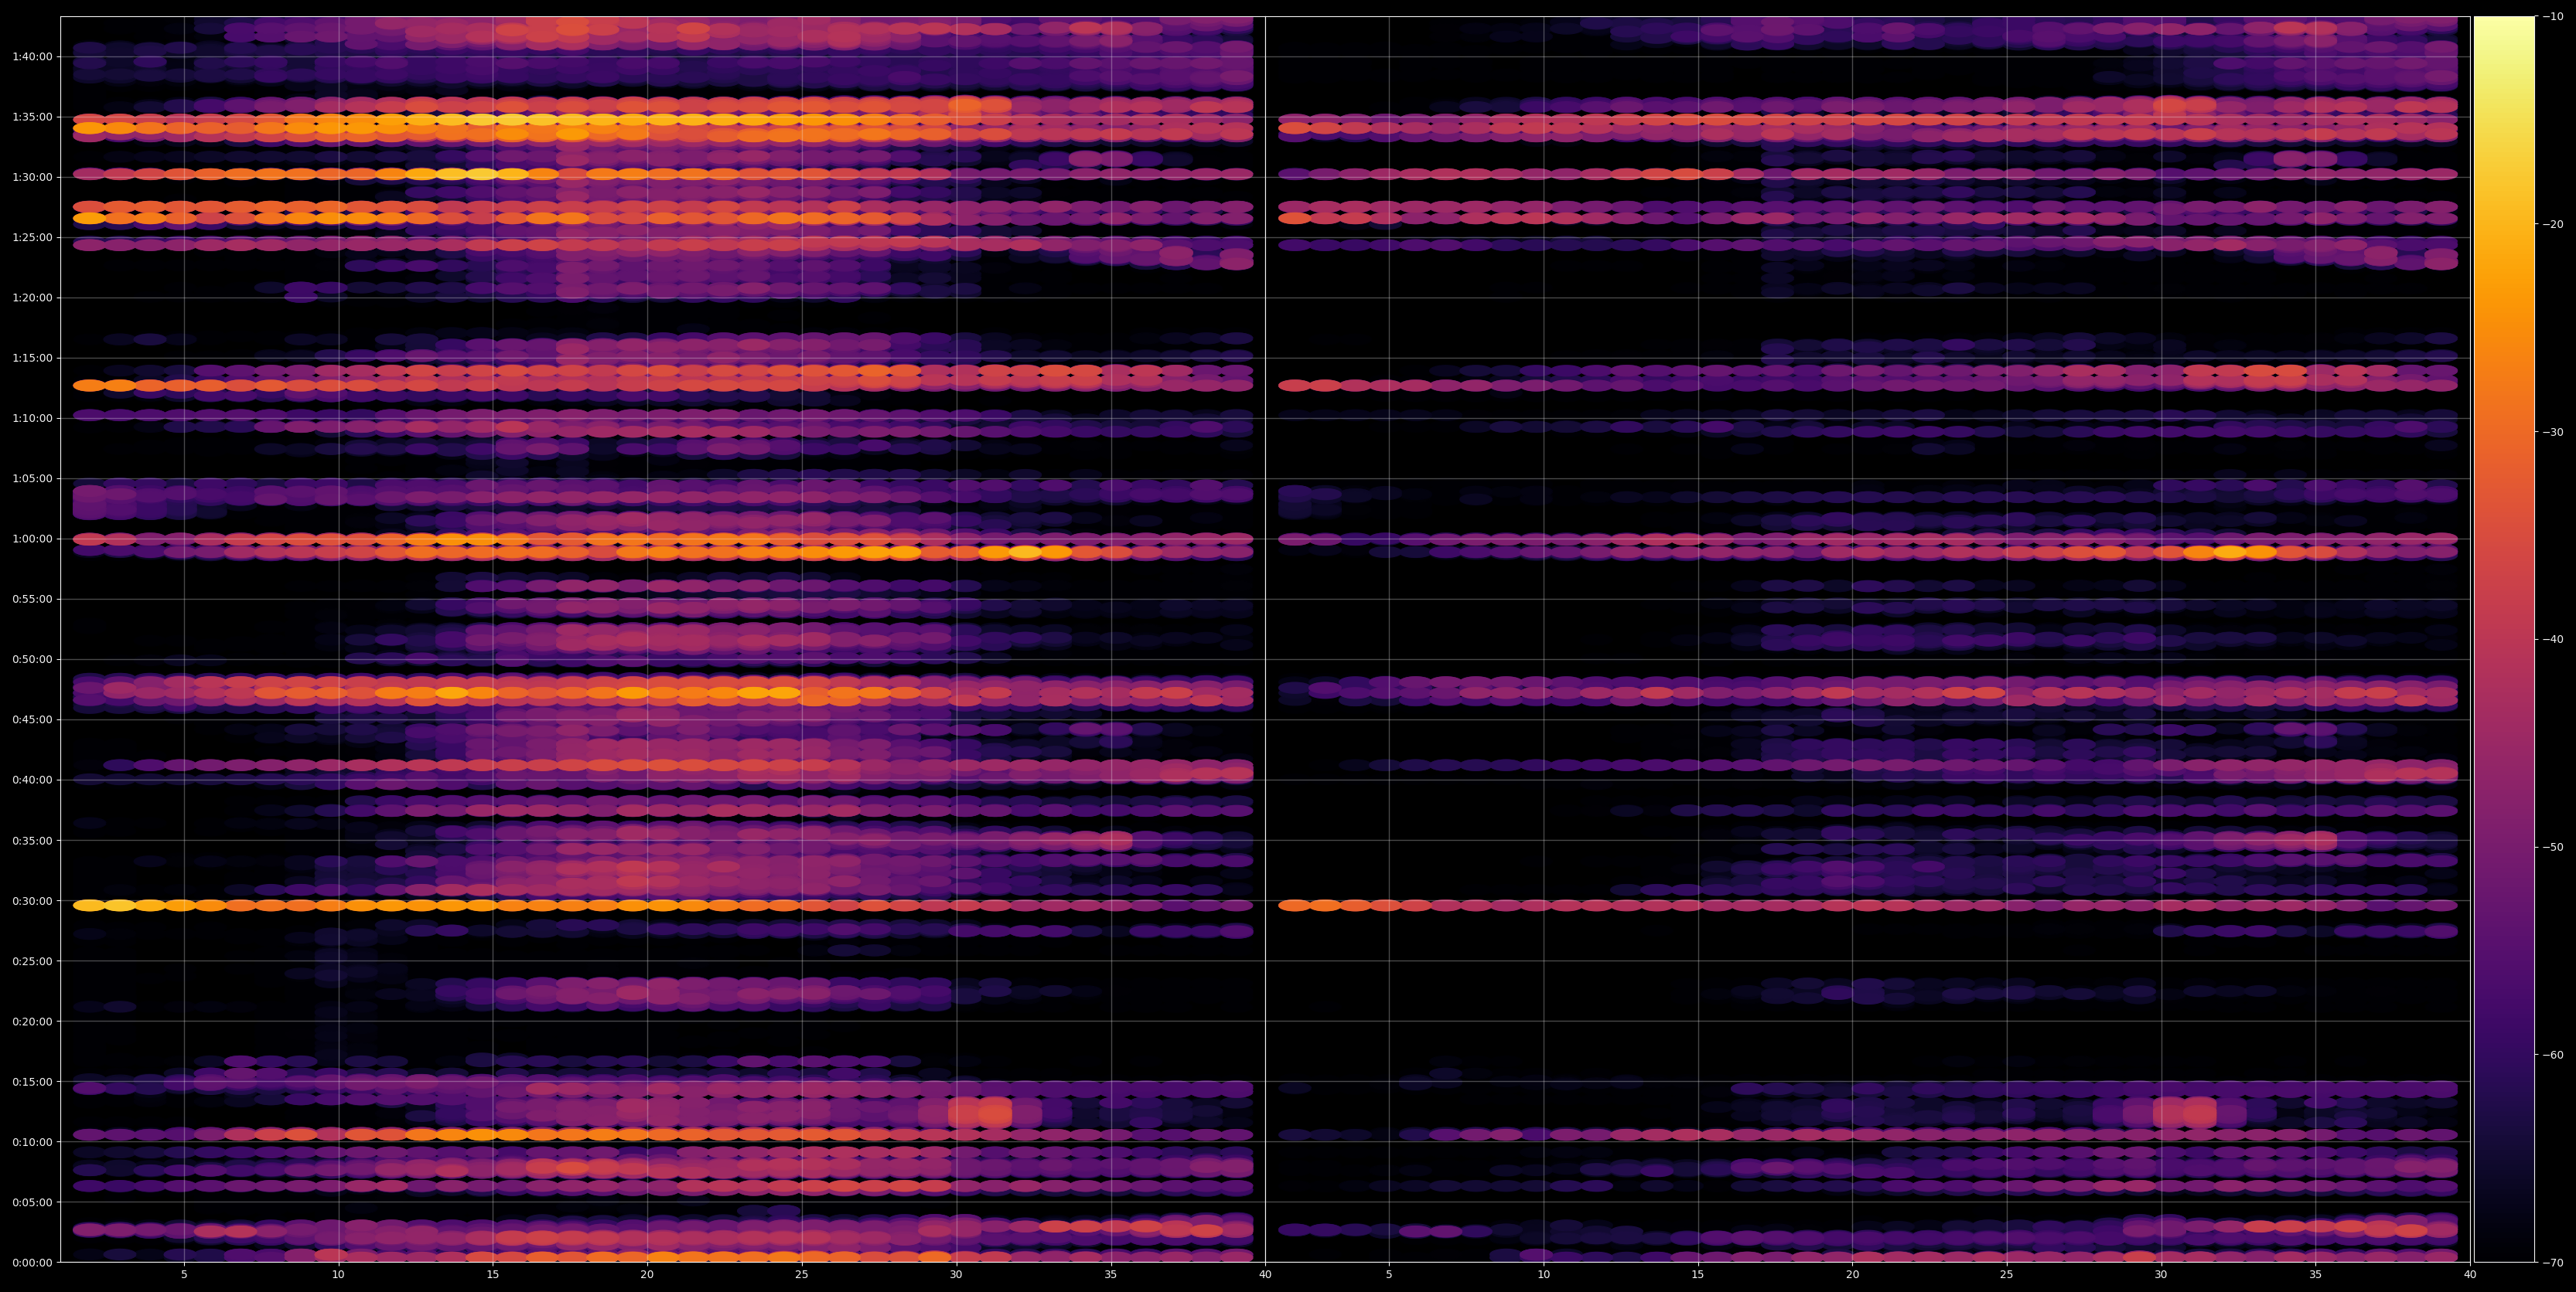Select the 0:10:00 y-axis label

tap(32, 1142)
